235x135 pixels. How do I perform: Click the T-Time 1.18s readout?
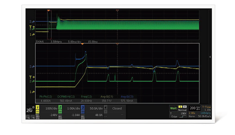[x=207, y=109]
